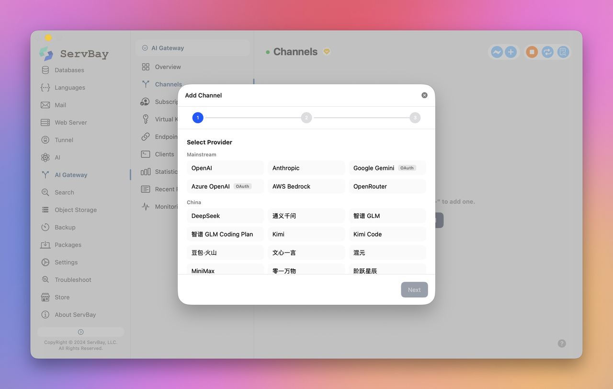Choose the 零一万物 provider
The image size is (613, 389).
point(306,269)
